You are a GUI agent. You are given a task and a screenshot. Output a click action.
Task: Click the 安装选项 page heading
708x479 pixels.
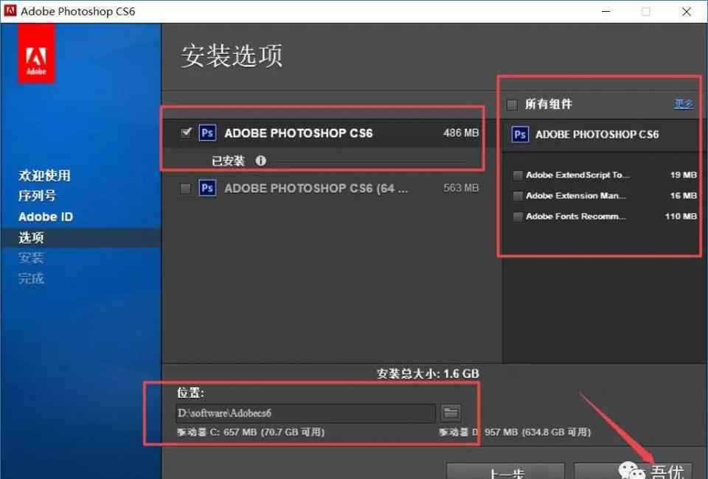(x=232, y=56)
